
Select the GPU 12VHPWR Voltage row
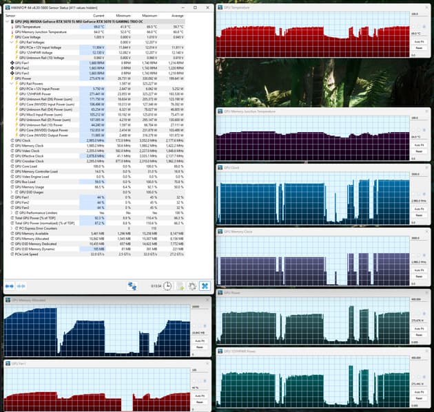click(x=95, y=52)
